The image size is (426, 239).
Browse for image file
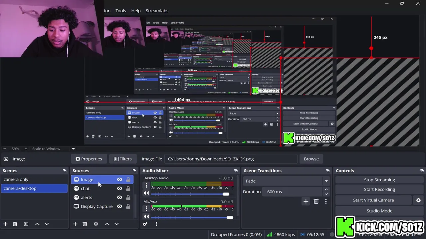coord(311,159)
